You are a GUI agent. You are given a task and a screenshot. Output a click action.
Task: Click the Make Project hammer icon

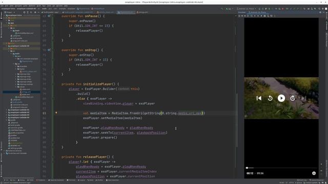pos(222,9)
